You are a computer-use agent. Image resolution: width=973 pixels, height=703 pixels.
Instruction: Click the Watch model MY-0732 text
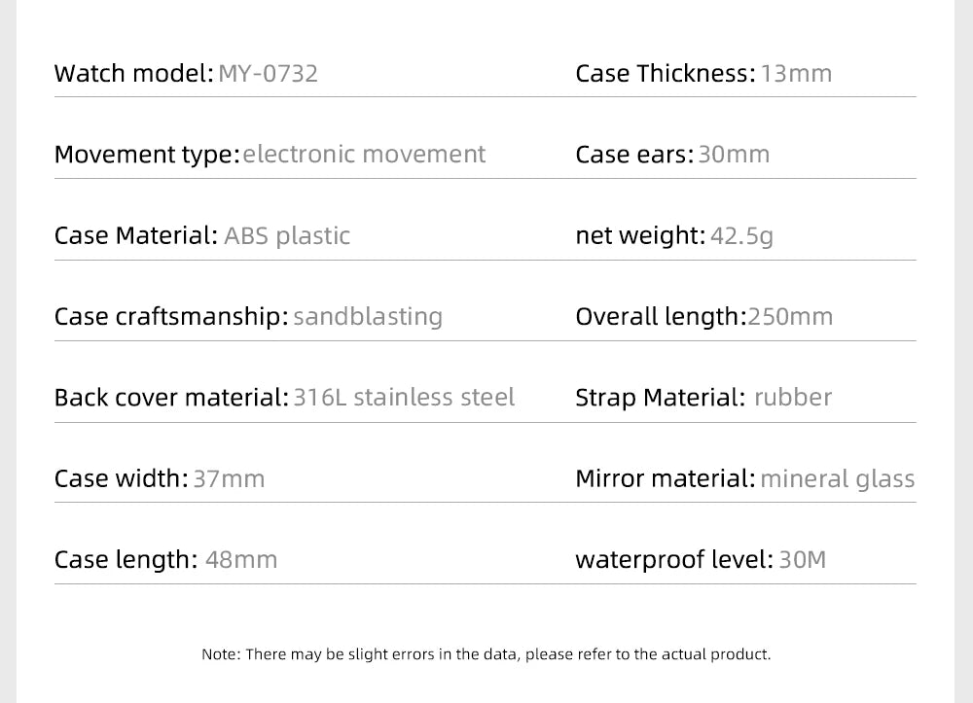269,74
